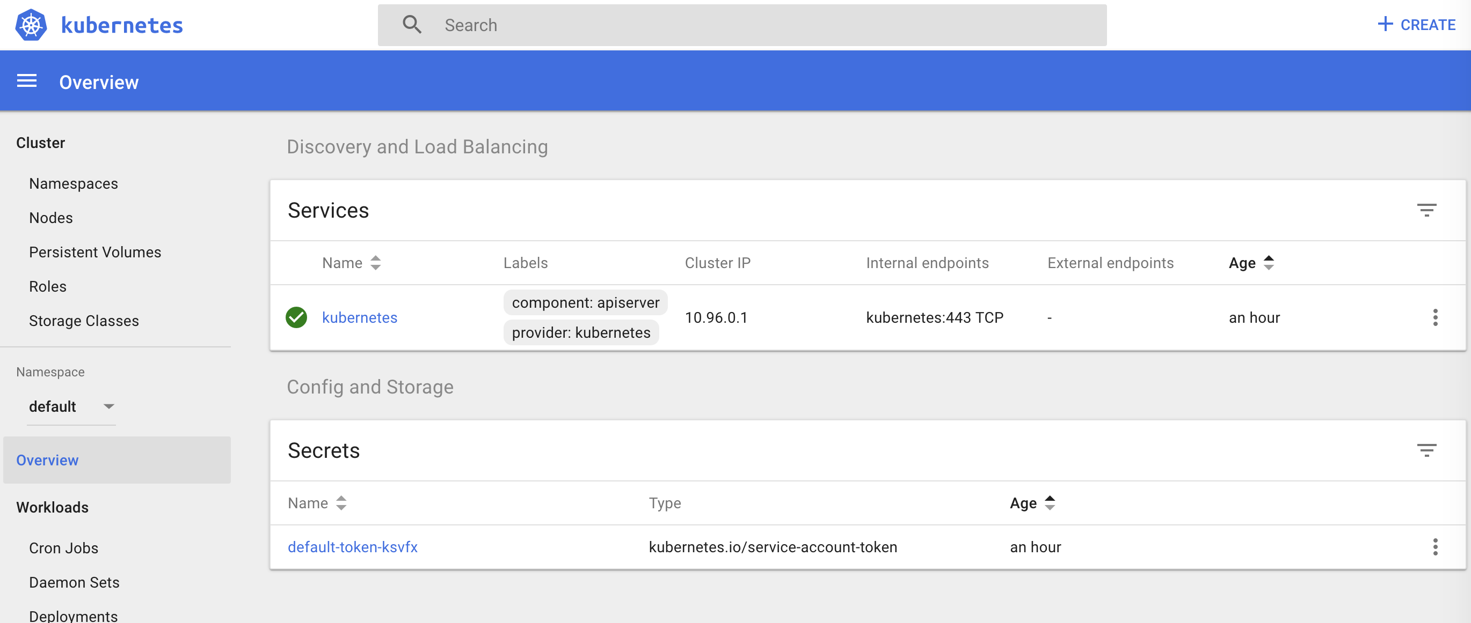1471x623 pixels.
Task: Go to Cron Jobs under Workloads
Action: click(x=63, y=548)
